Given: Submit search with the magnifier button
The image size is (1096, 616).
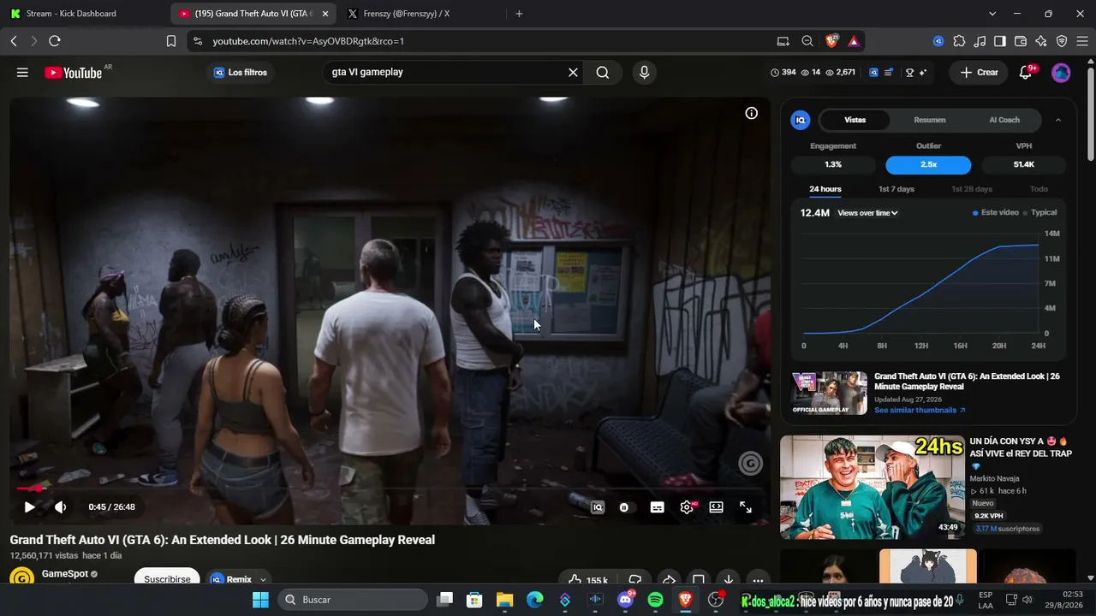Looking at the screenshot, I should click(x=603, y=73).
